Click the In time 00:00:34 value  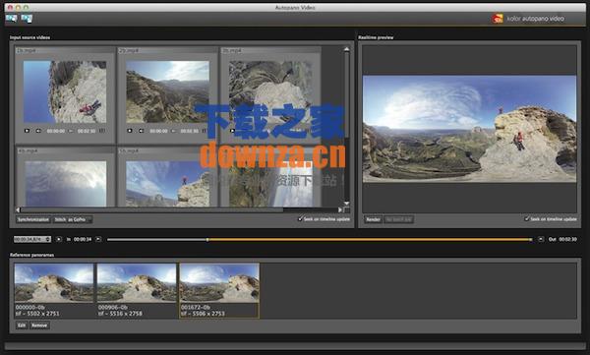[x=83, y=239]
